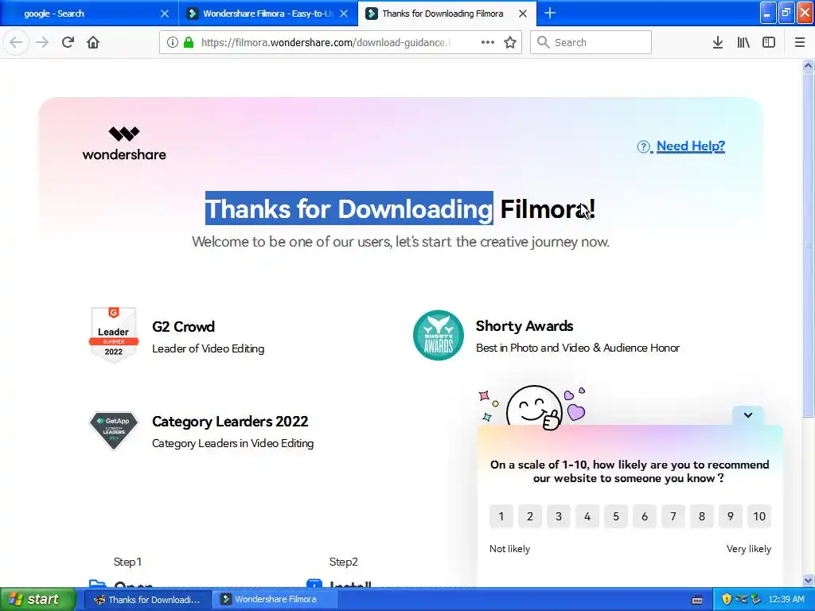Click the GetApp Category Leaders badge
This screenshot has width=815, height=611.
pos(114,430)
